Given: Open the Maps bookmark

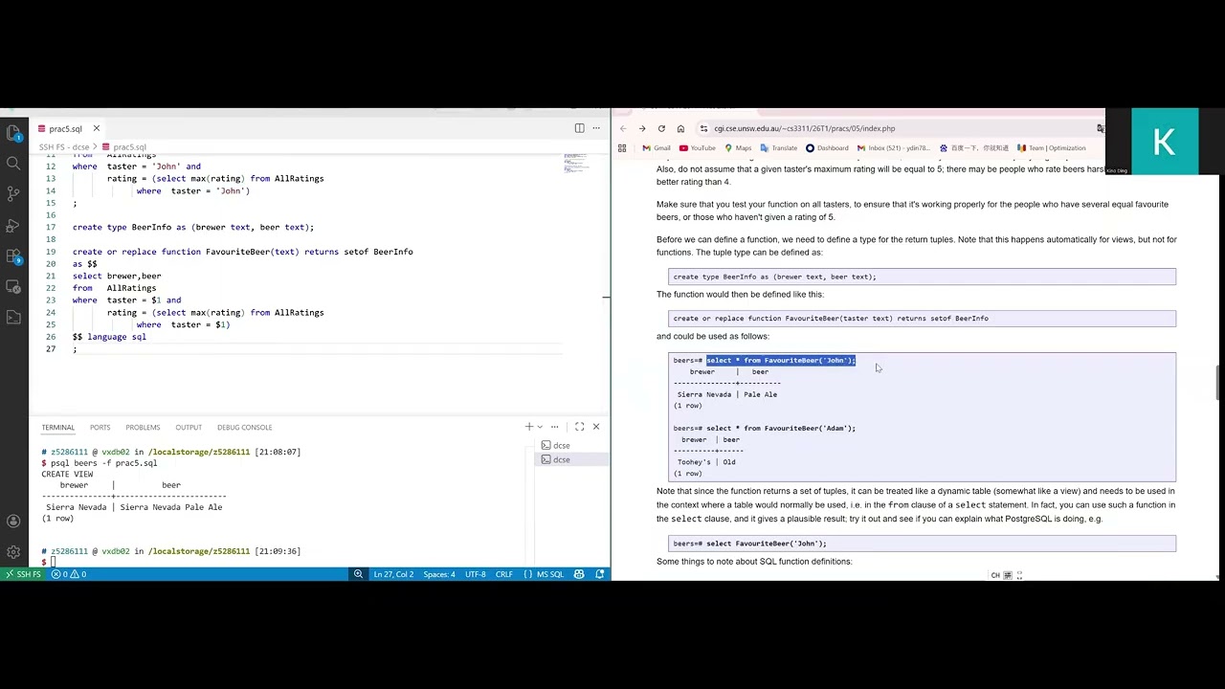Looking at the screenshot, I should pos(738,148).
